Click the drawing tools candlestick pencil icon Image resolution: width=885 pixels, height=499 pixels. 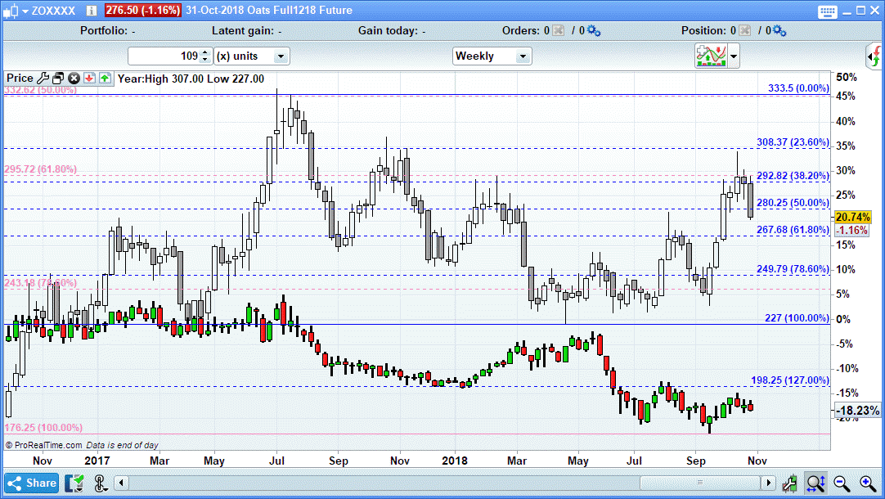[x=790, y=483]
